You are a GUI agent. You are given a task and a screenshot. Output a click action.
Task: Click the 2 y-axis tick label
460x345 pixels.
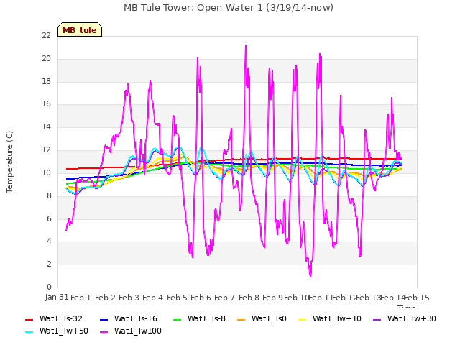point(49,264)
